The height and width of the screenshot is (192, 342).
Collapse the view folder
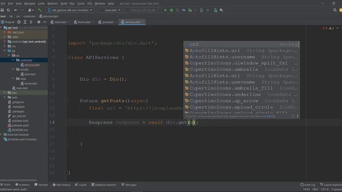coord(13,78)
